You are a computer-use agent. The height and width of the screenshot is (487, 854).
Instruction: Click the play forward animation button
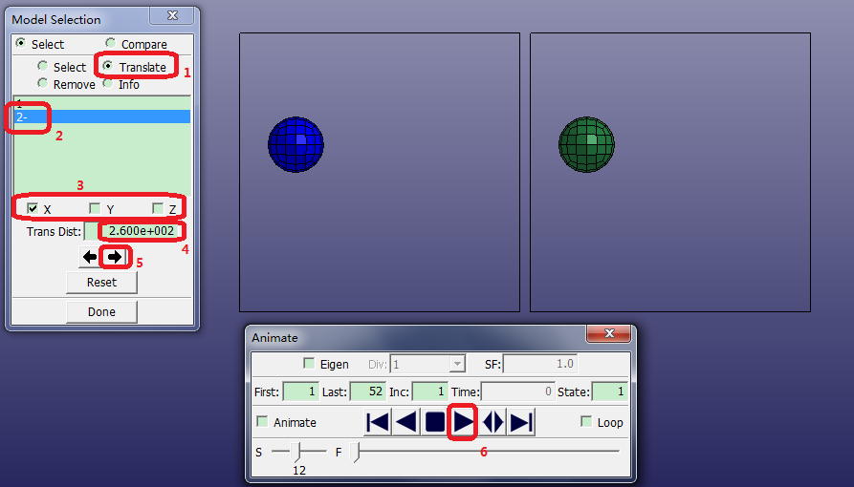[x=464, y=422]
